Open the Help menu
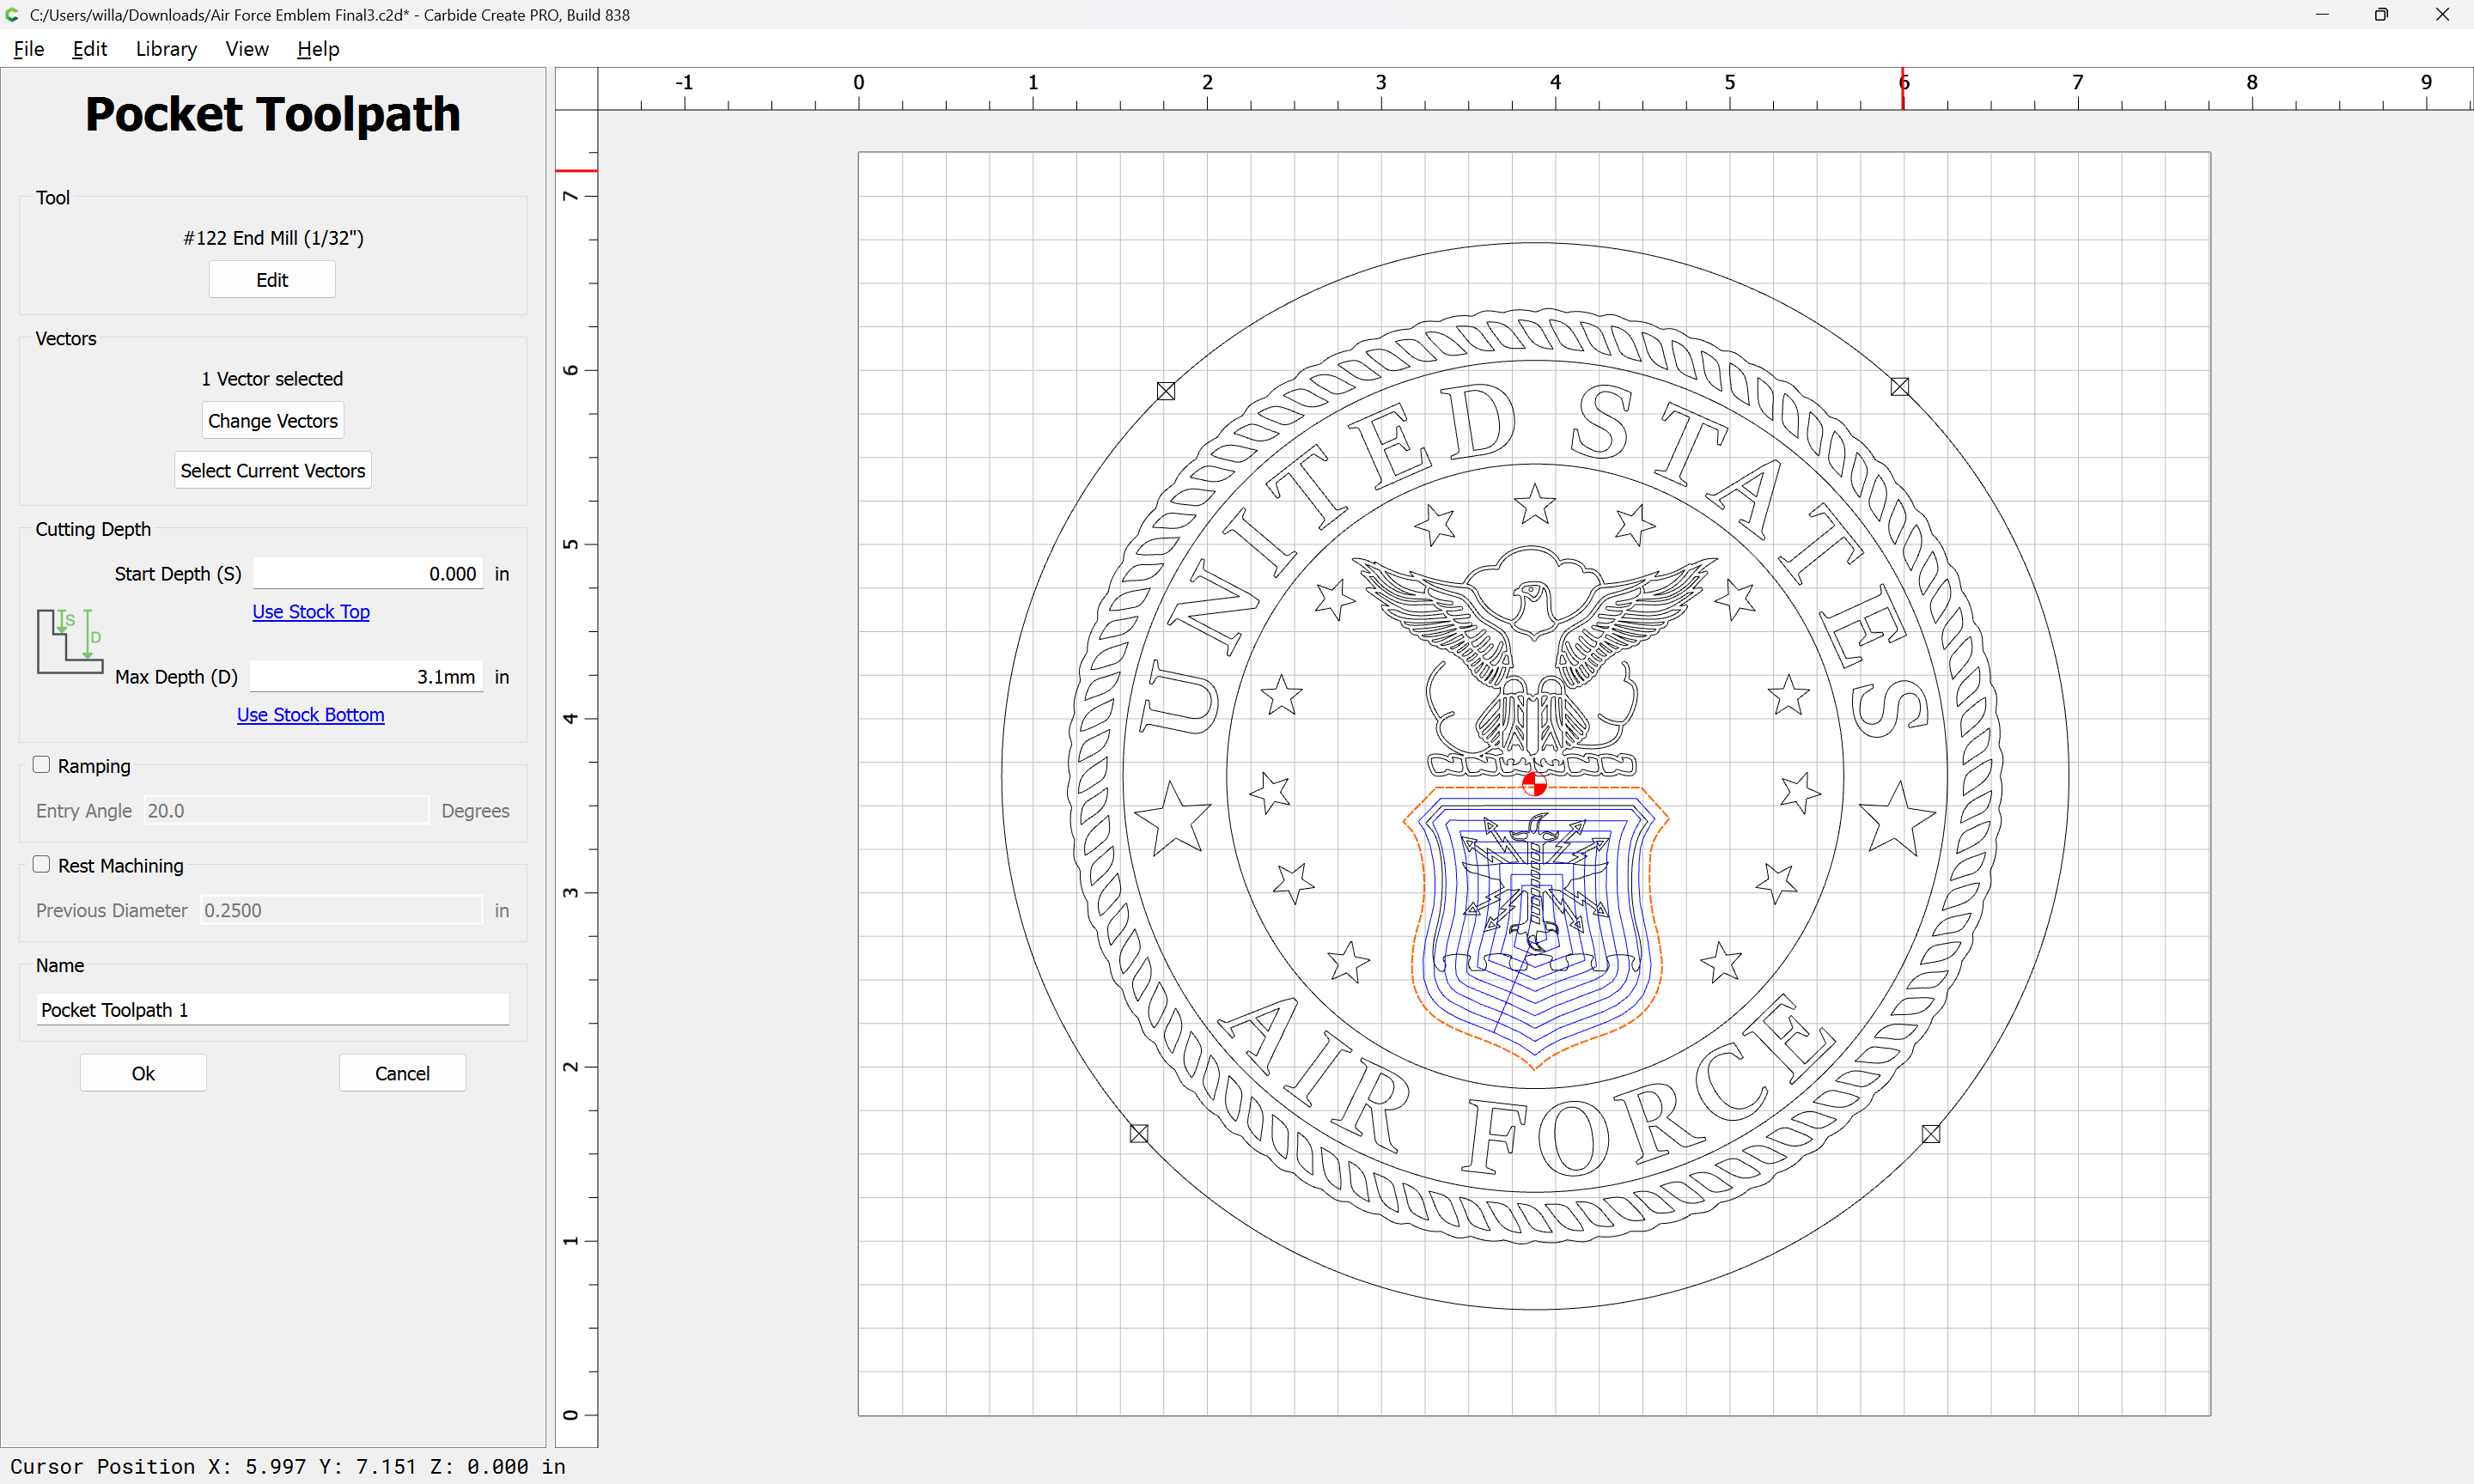The width and height of the screenshot is (2474, 1484). [x=318, y=49]
